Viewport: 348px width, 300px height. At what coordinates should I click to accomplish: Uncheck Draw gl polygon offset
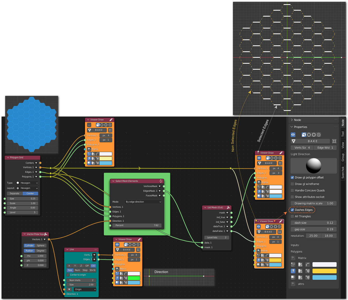292,177
